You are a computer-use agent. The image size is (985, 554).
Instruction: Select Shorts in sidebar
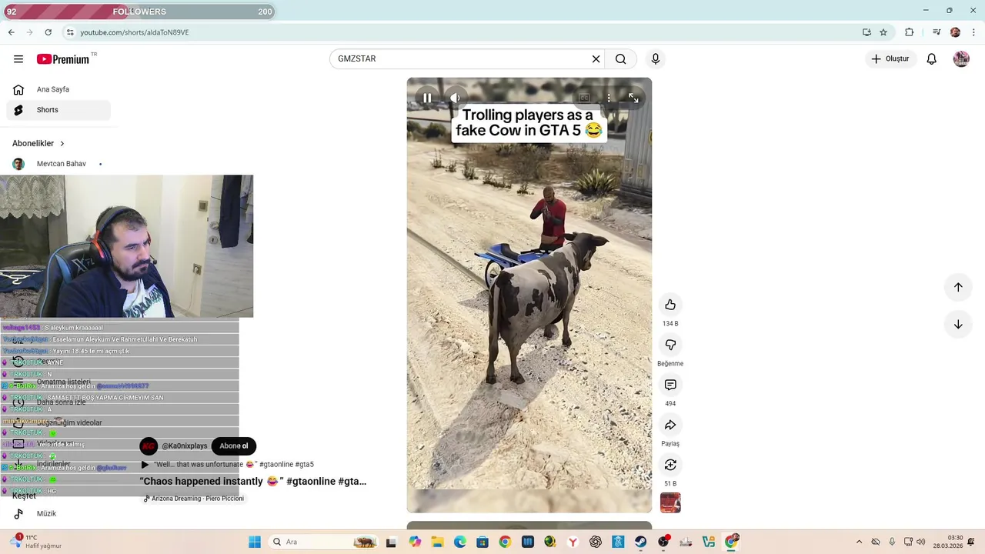[x=58, y=110]
